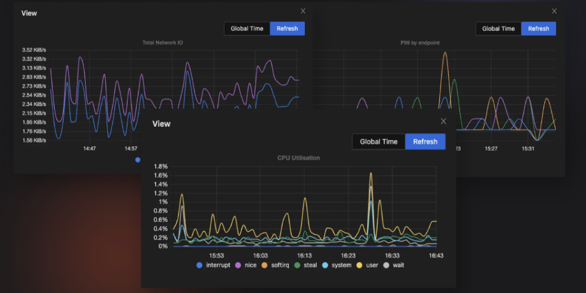Click the tallest orange spike in P99 chart
This screenshot has width=586, height=293.
pos(445,53)
